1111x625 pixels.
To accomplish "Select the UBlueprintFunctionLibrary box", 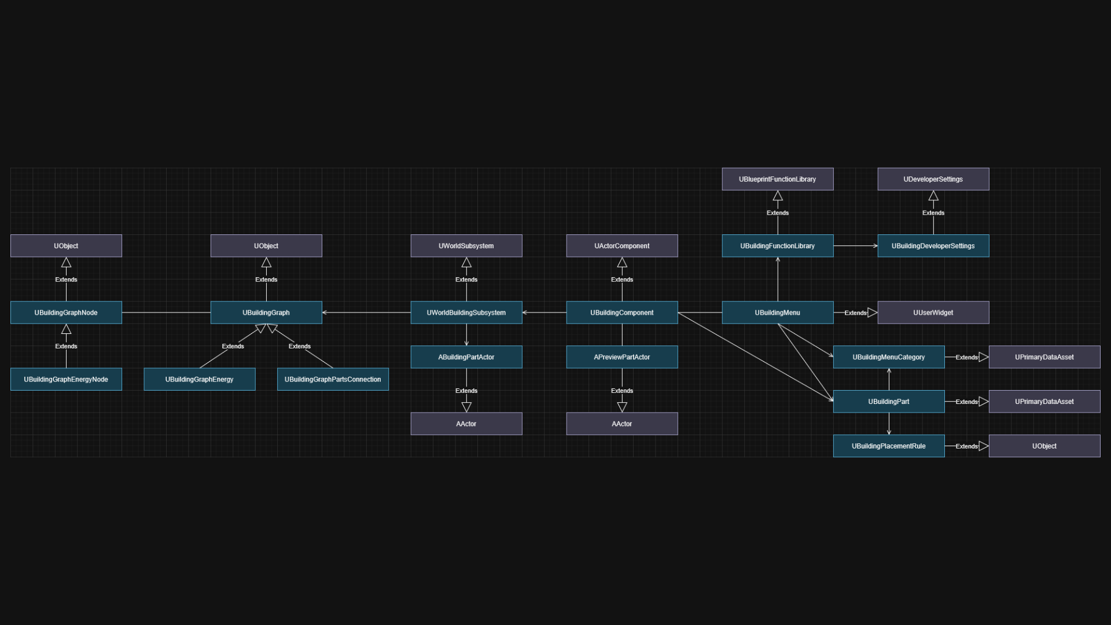I will click(778, 179).
